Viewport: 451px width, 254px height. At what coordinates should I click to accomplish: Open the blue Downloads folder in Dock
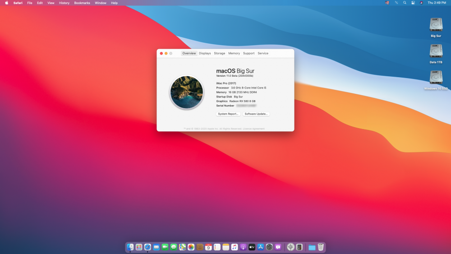click(312, 247)
